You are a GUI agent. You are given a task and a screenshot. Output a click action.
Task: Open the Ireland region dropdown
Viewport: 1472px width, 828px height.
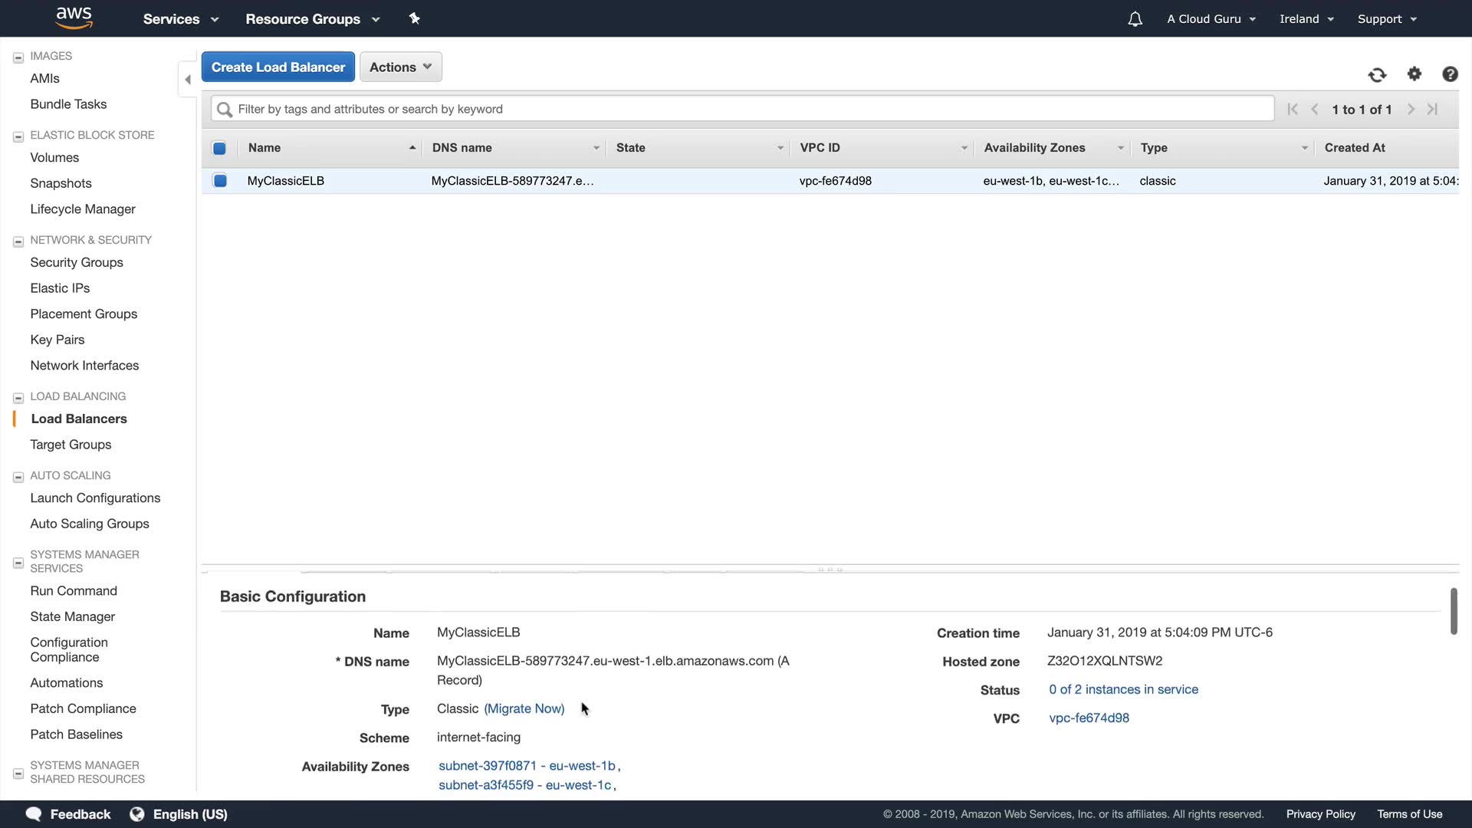1306,19
